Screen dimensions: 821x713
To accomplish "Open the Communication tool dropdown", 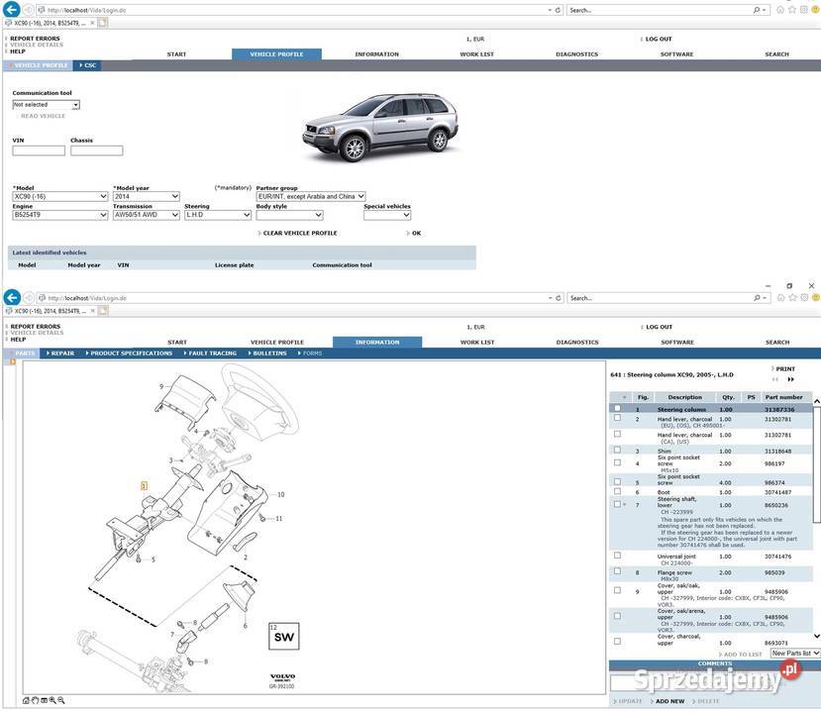I will (x=47, y=105).
